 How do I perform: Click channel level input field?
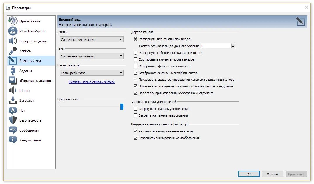216,46
